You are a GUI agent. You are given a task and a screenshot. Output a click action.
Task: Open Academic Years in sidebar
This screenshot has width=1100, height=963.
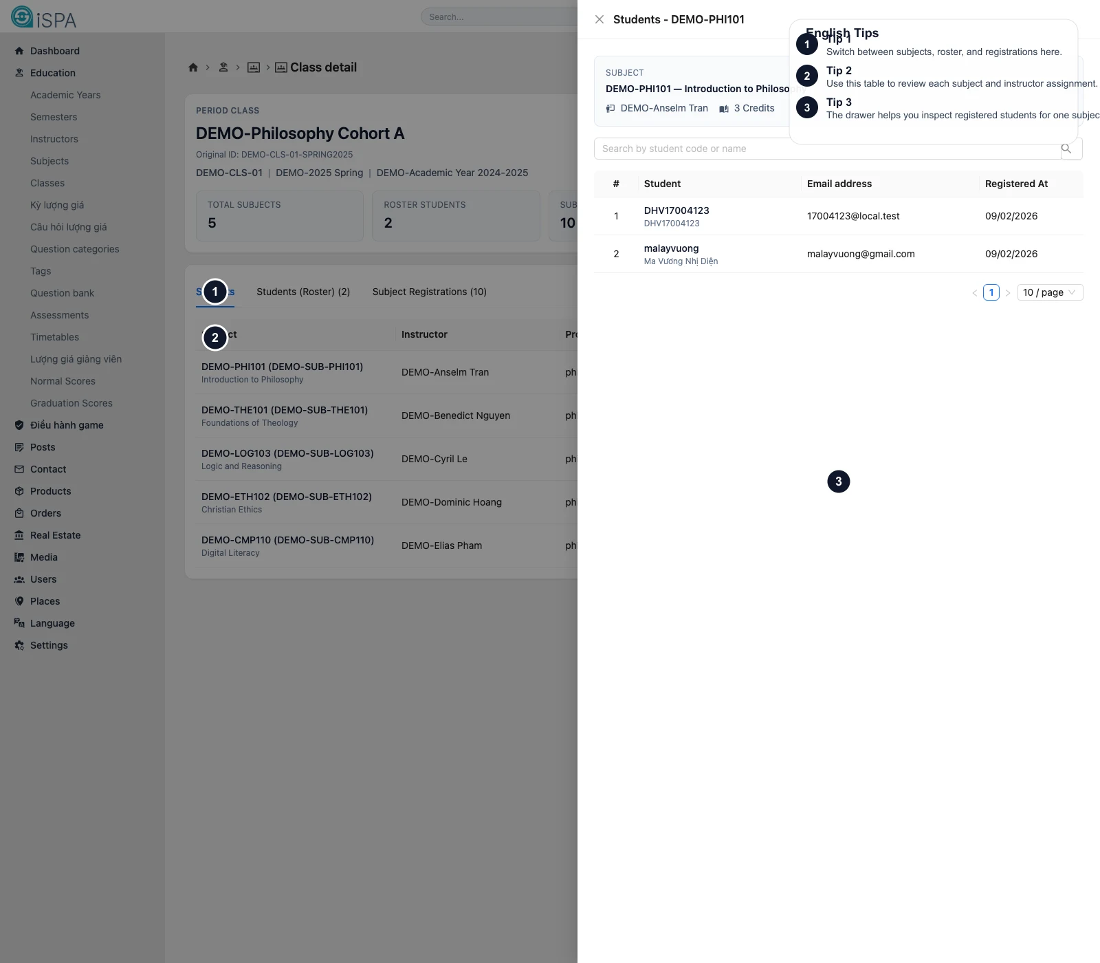click(65, 95)
